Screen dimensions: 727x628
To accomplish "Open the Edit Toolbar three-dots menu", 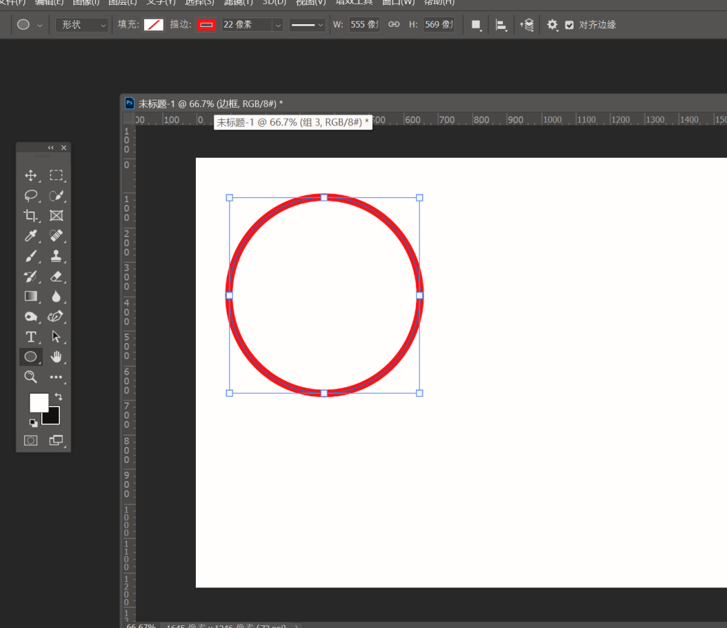I will [x=56, y=377].
